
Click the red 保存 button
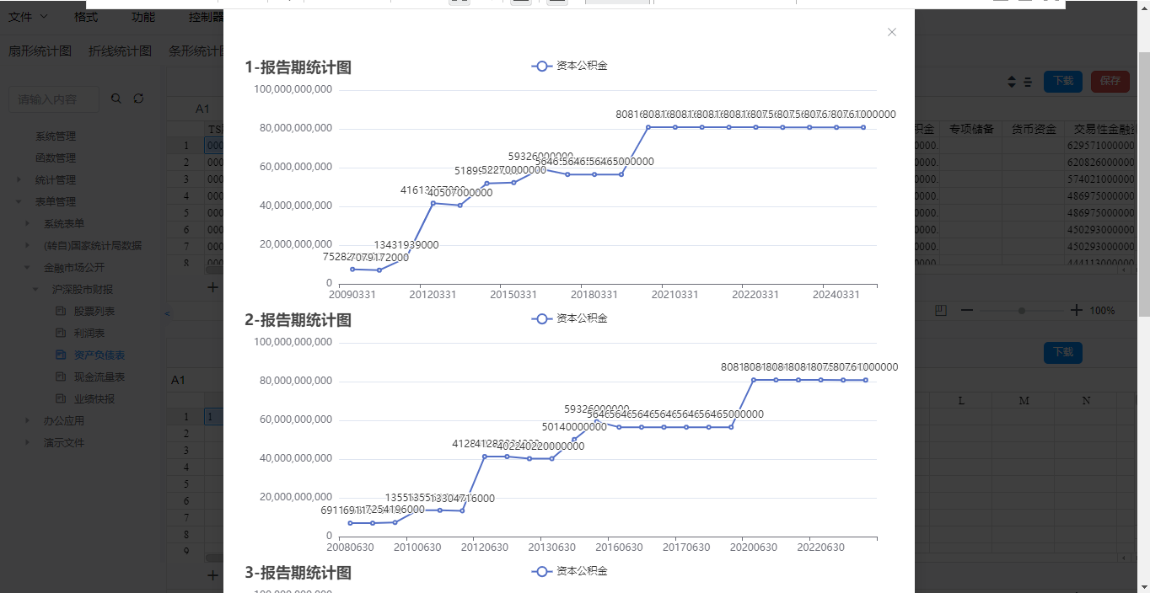tap(1110, 81)
